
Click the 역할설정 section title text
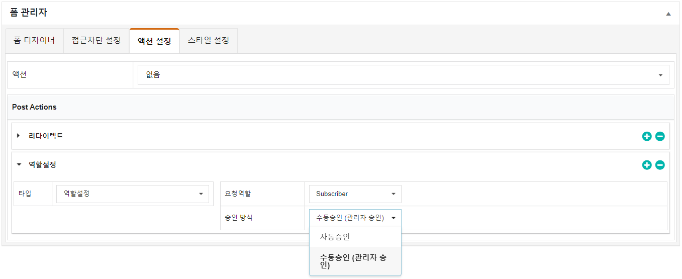click(x=42, y=164)
